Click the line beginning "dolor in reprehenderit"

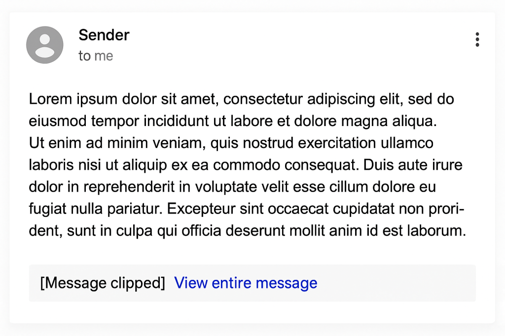point(232,187)
